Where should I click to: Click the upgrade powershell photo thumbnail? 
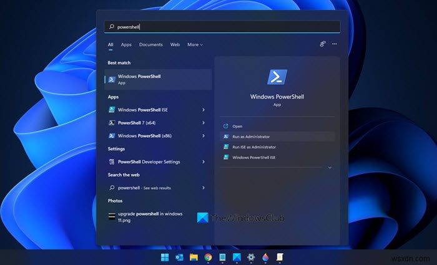[x=112, y=216]
